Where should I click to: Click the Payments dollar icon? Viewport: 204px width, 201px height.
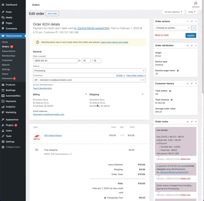[3, 101]
